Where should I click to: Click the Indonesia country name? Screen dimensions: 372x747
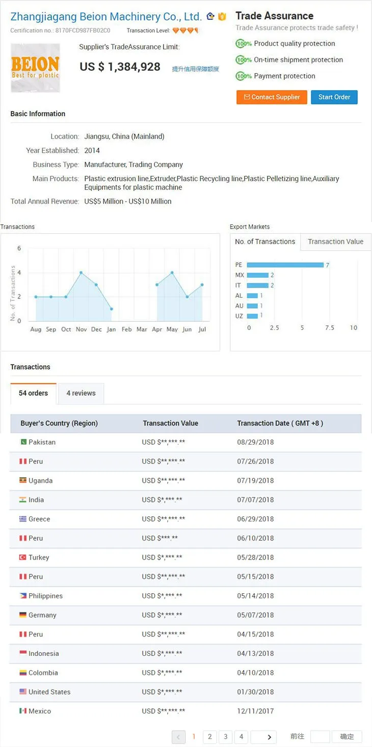pos(44,653)
